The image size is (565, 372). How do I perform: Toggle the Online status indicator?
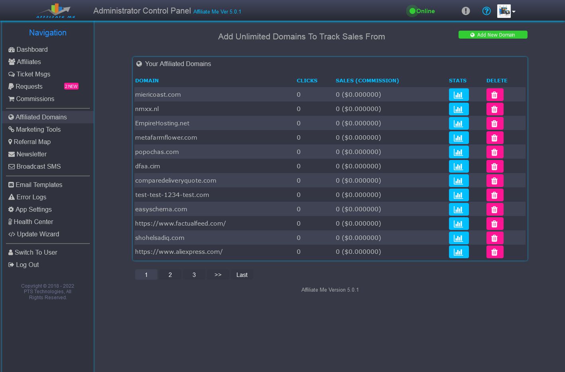421,11
